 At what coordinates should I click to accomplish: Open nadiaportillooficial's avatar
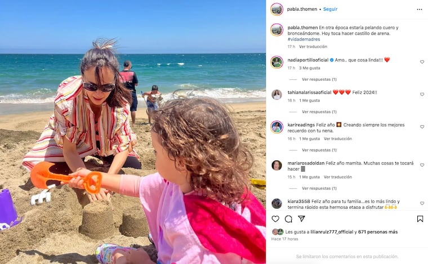(277, 62)
